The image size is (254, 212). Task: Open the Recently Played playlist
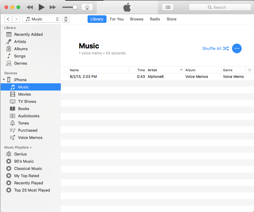point(31,183)
